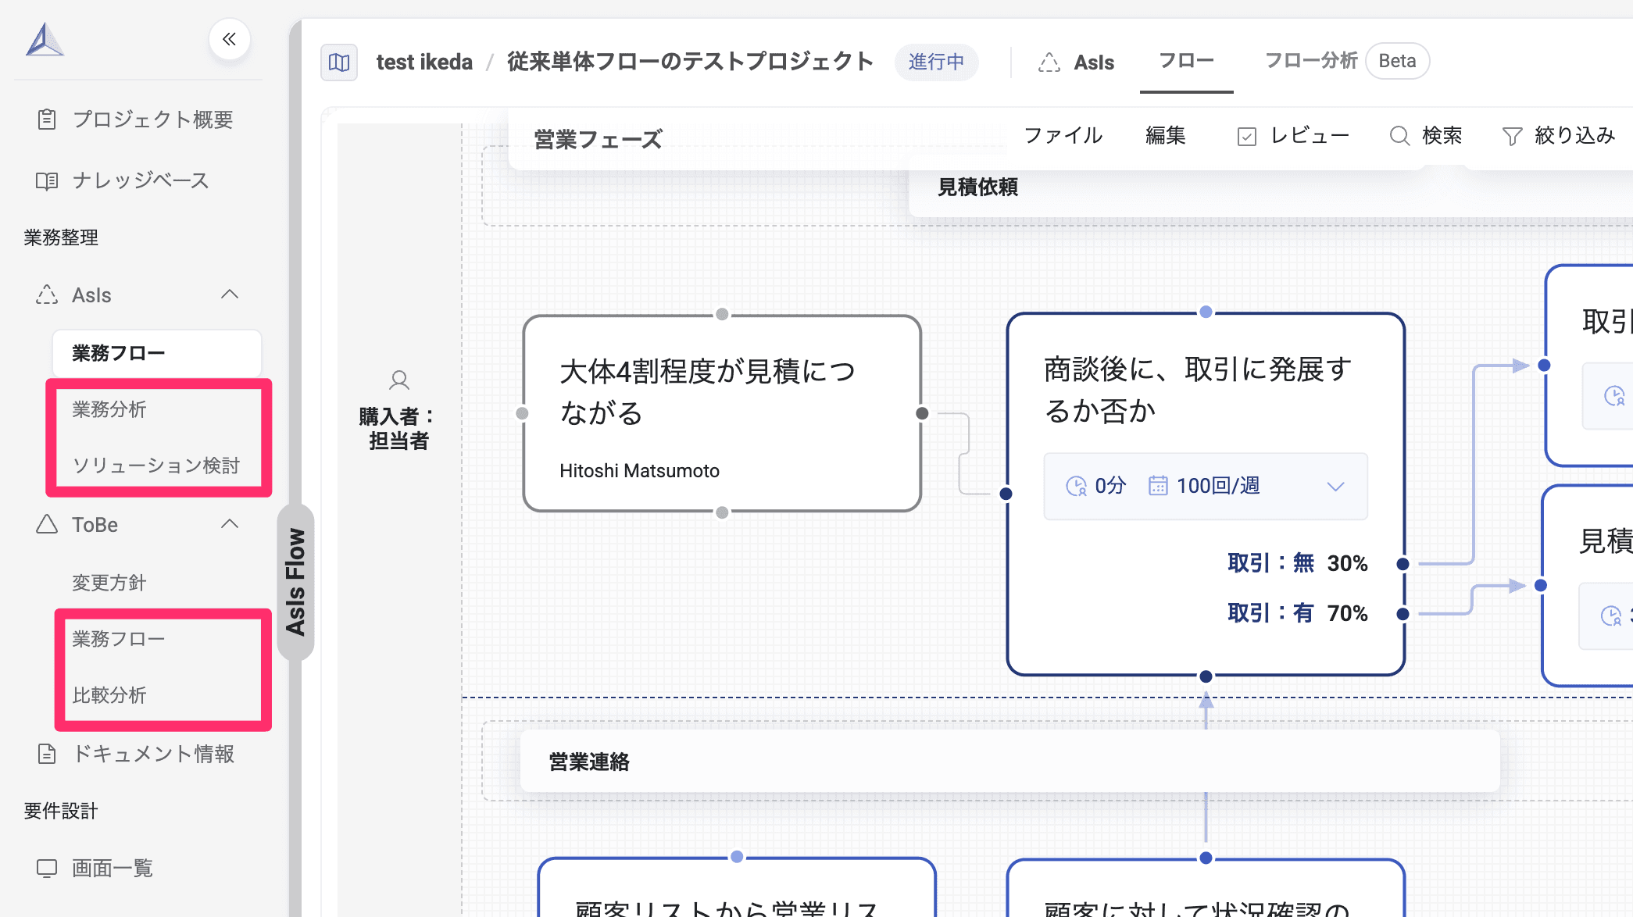Collapse the AsIs section with its chevron
This screenshot has height=917, width=1633.
pyautogui.click(x=230, y=295)
